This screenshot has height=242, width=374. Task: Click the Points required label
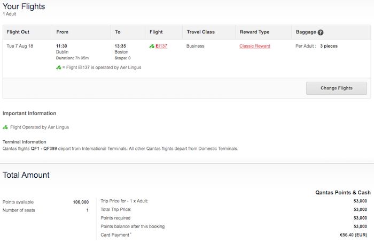pyautogui.click(x=115, y=218)
